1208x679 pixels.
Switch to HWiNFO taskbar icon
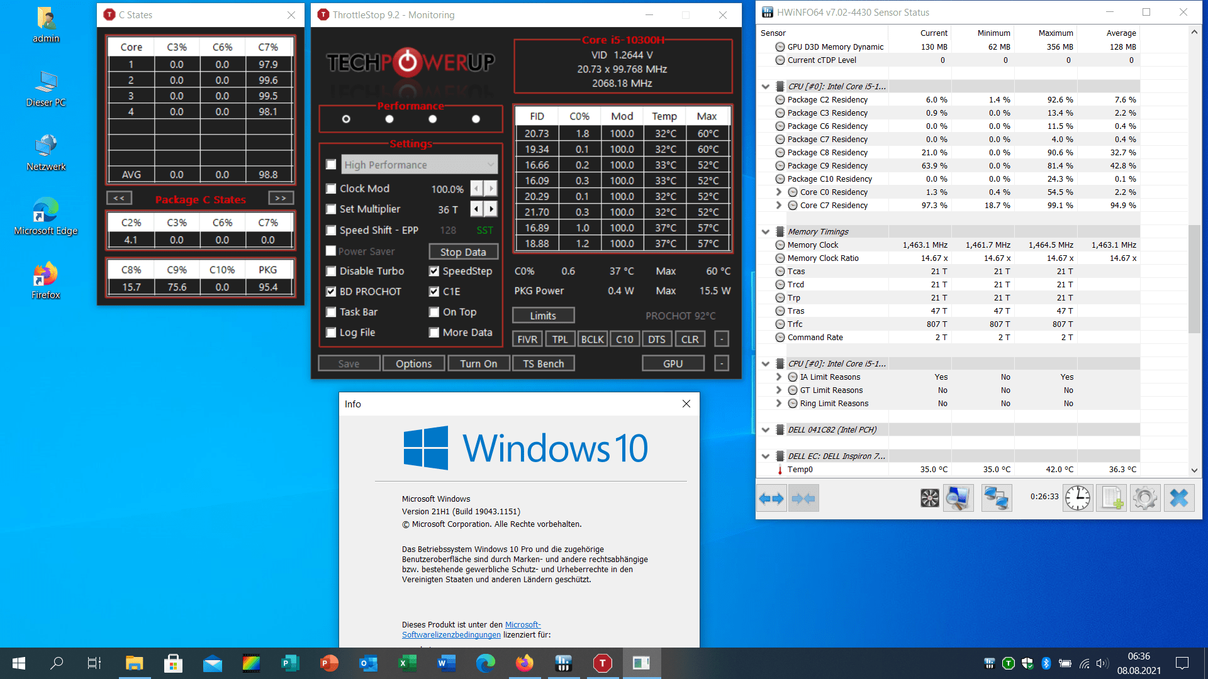point(563,663)
